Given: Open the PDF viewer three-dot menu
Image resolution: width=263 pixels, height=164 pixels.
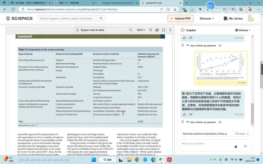Looking at the screenshot, I should (x=171, y=30).
